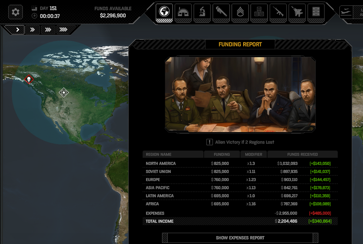
Task: Open the Engineering wrench tab
Action: point(221,13)
